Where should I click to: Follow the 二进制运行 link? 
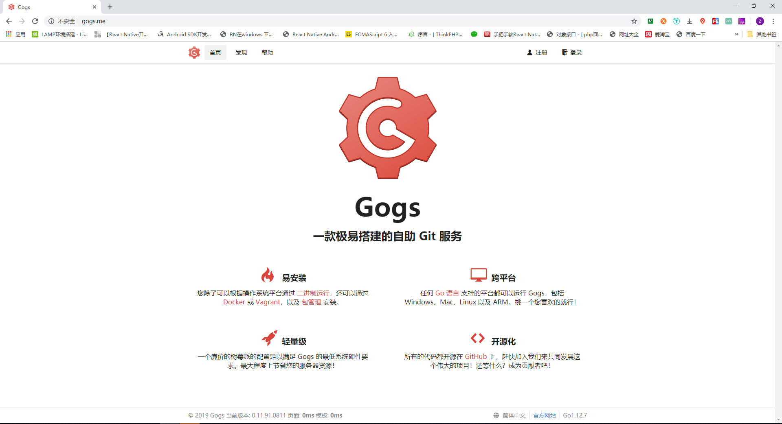pyautogui.click(x=313, y=293)
